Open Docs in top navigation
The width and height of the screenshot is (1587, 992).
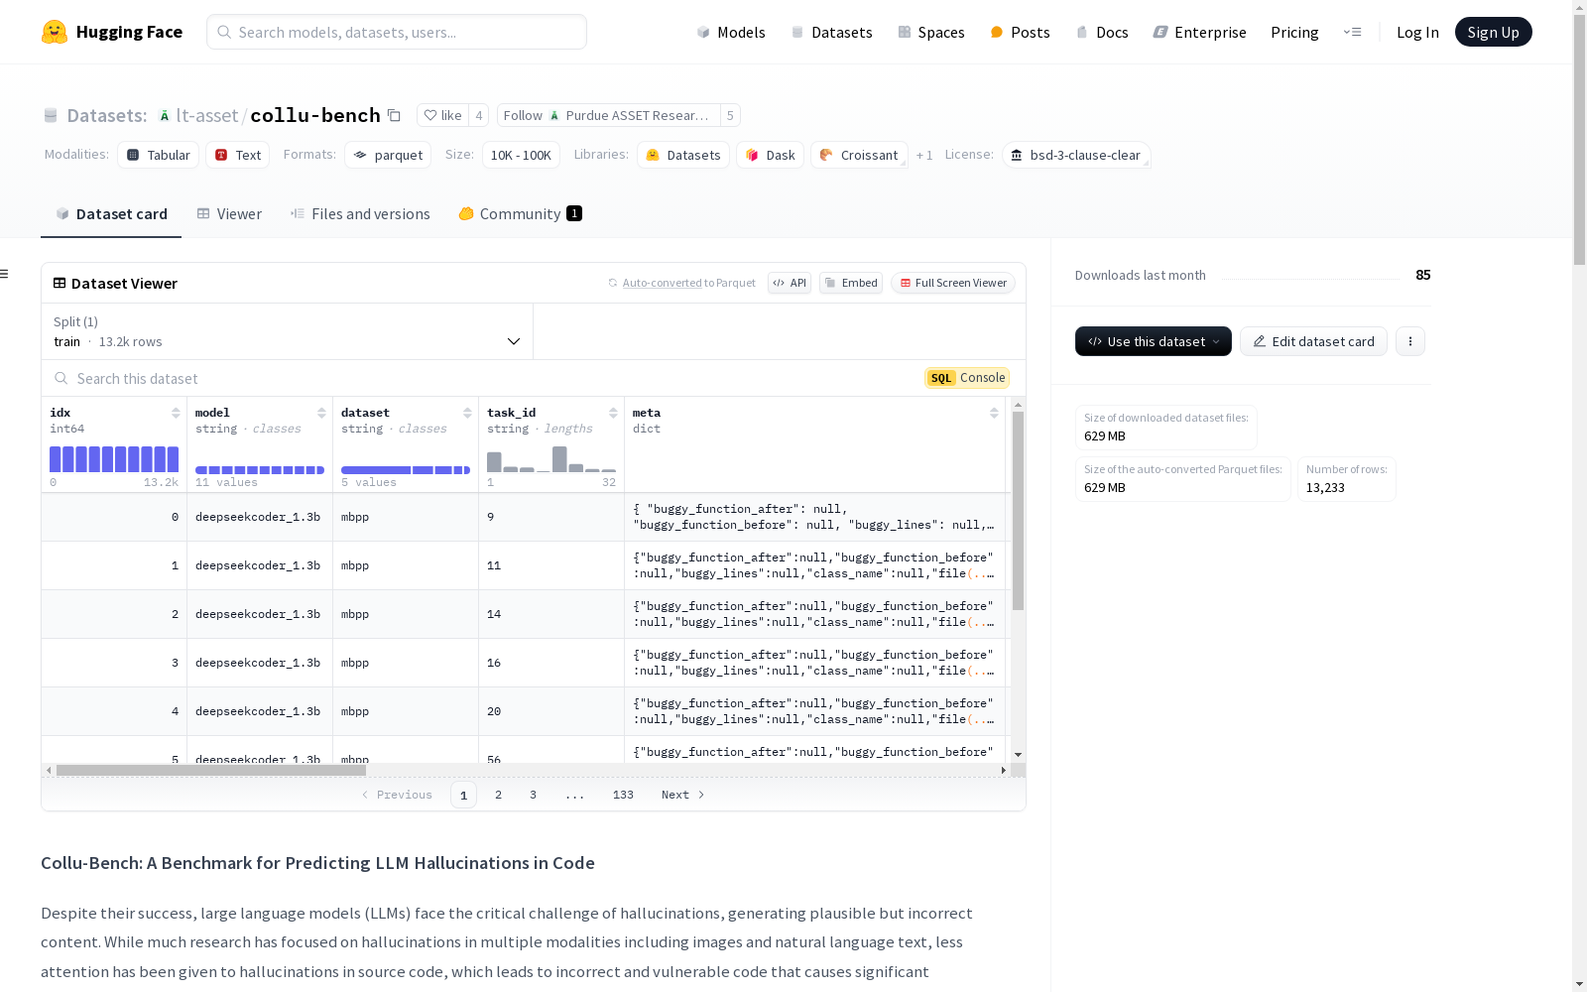pos(1102,32)
